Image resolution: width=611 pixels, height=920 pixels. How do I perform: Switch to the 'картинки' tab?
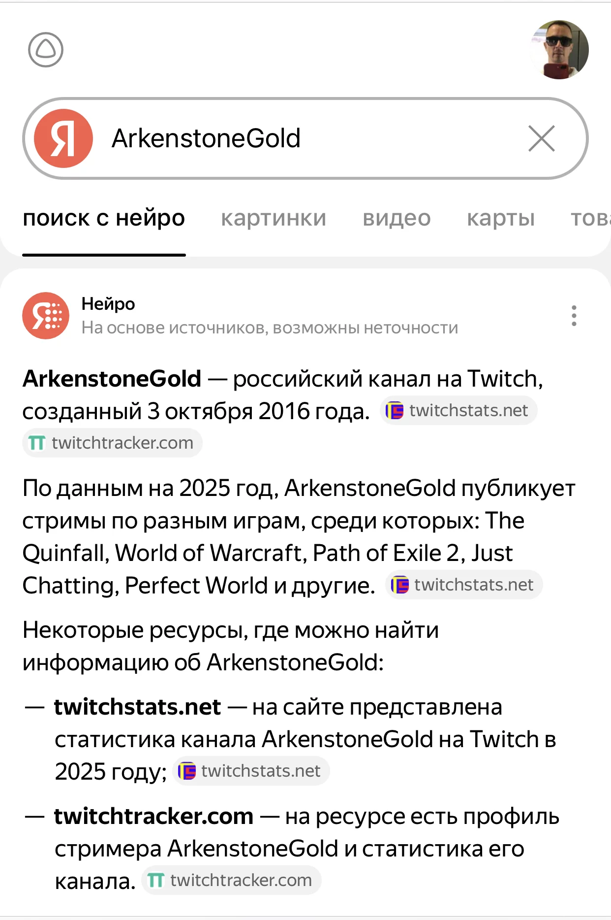(274, 218)
